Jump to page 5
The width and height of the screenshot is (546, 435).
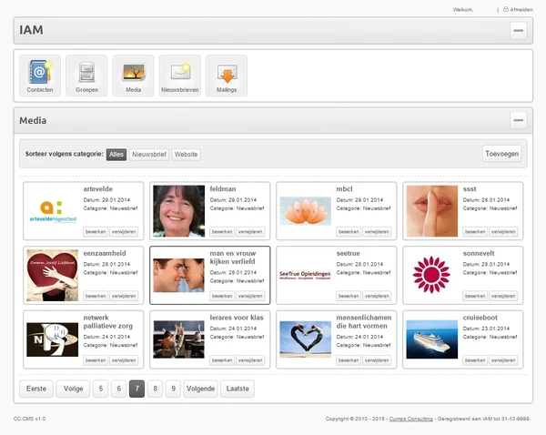101,389
